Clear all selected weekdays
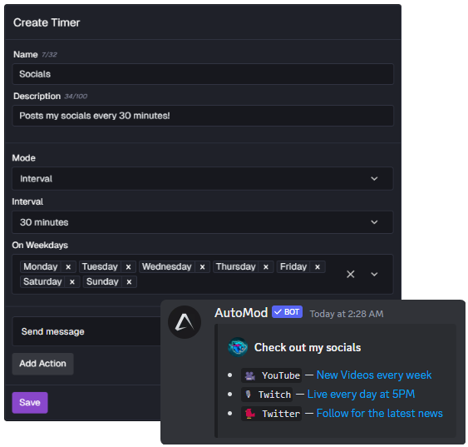Viewport: 468px width, 447px height. click(x=351, y=274)
